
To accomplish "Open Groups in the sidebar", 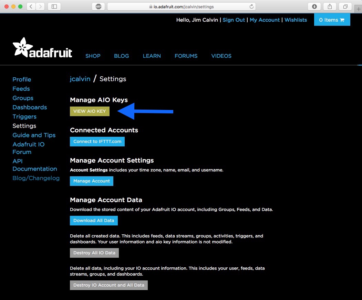I will tap(23, 98).
